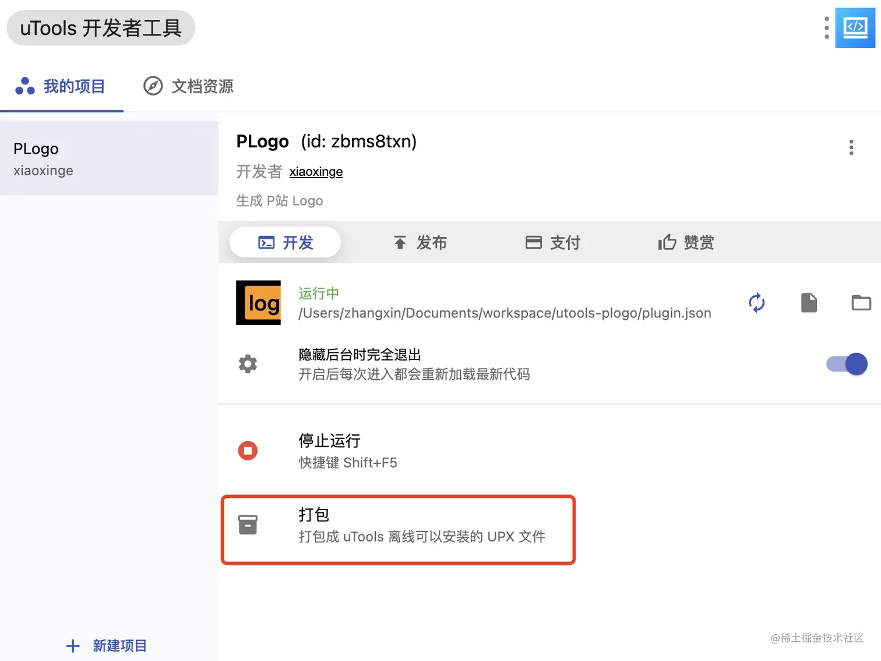881x661 pixels.
Task: Click 打包 to build UPX file
Action: coord(398,529)
